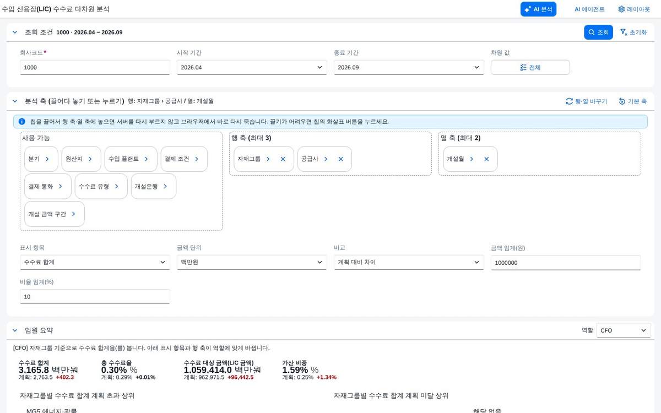Select the 수입 플랜트 chip label
661x413 pixels.
124,159
